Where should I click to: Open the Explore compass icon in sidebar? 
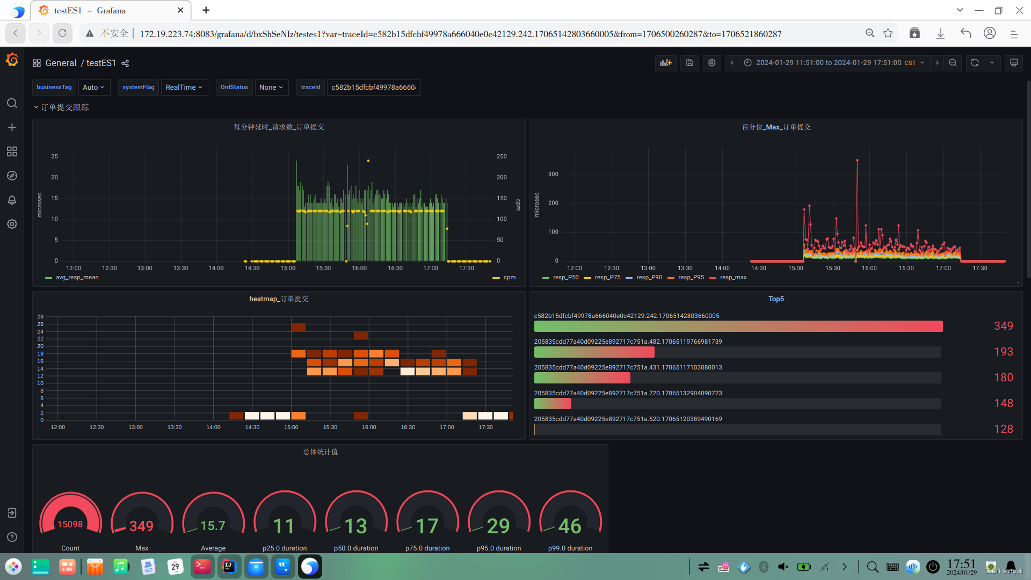(x=12, y=176)
